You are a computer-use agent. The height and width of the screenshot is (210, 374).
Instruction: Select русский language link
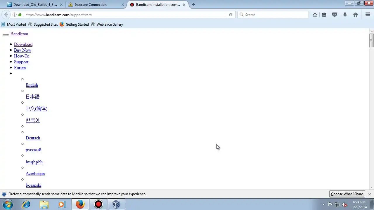tap(34, 150)
